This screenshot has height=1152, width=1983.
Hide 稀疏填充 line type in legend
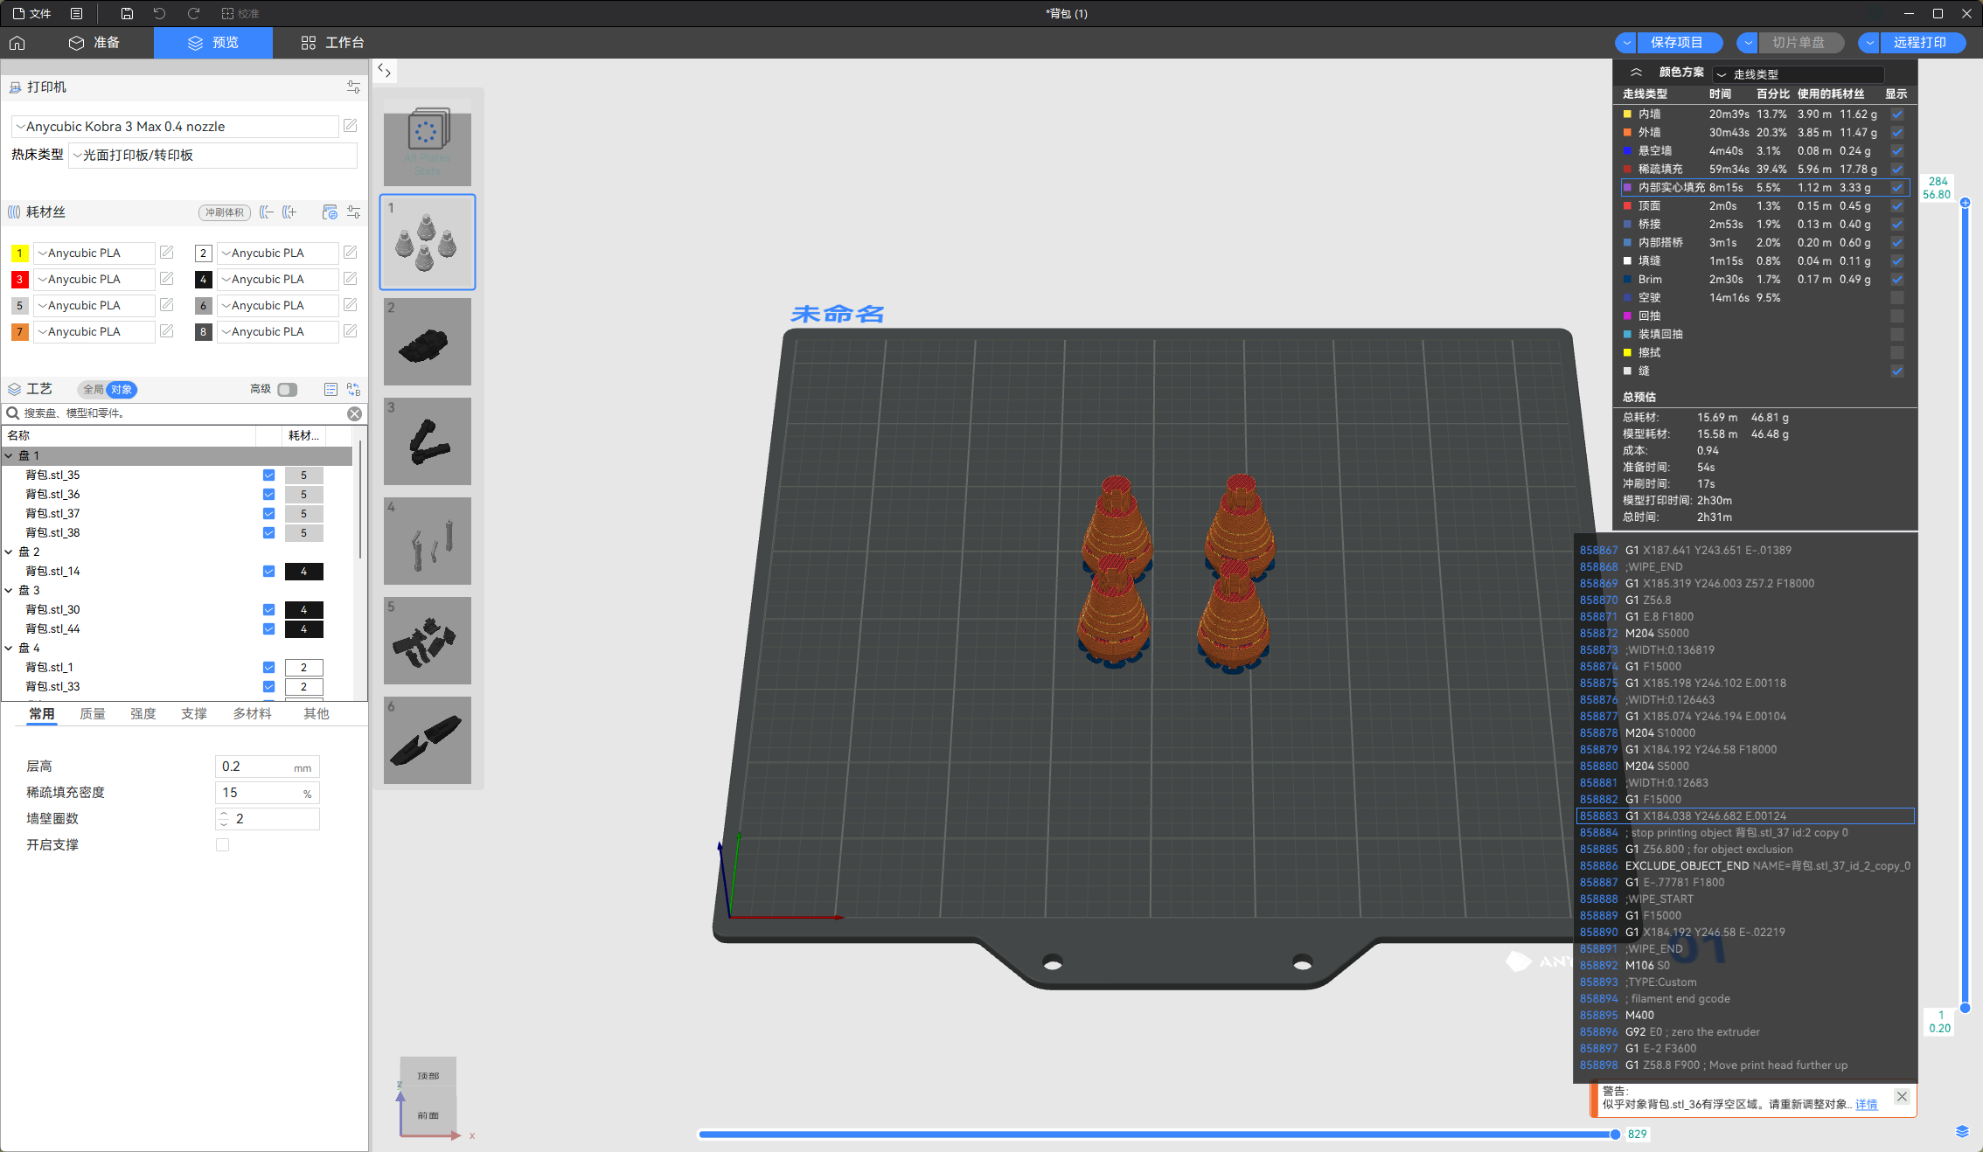tap(1897, 169)
